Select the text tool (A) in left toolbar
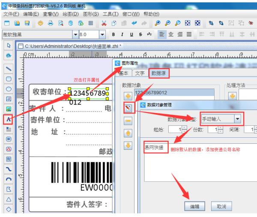This screenshot has width=257, height=217. (8, 119)
